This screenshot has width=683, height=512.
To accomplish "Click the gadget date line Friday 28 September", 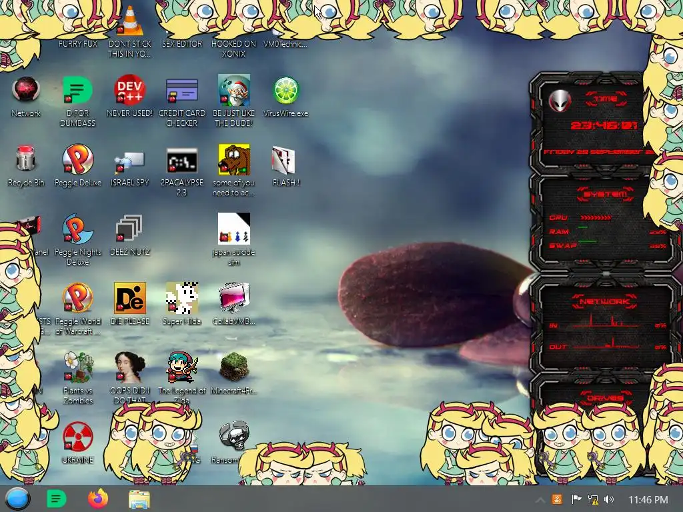I will tap(597, 152).
